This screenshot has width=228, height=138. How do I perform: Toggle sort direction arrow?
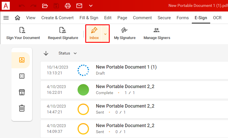point(46,53)
